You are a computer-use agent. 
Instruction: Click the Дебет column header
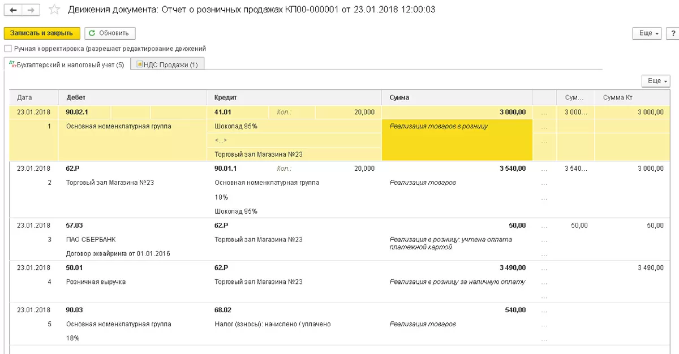132,97
